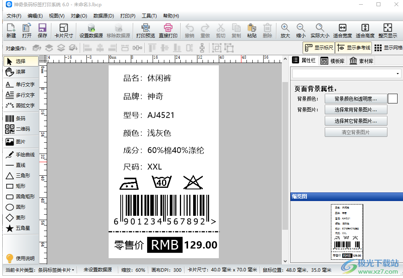Switch to the 属性栏 tab
This screenshot has width=403, height=278.
(304, 61)
